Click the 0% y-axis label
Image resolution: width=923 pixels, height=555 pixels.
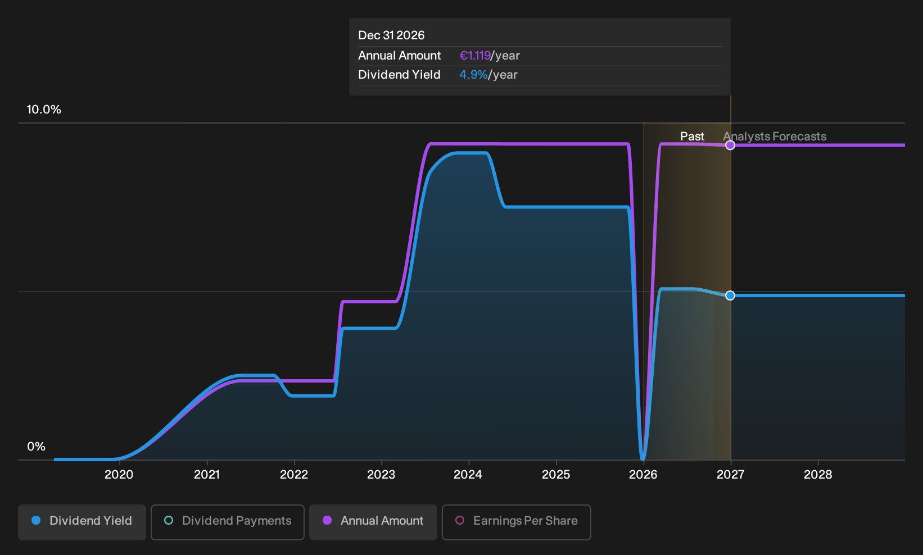click(36, 447)
